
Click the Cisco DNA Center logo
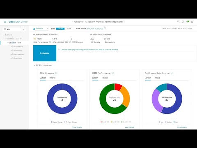pyautogui.click(x=18, y=22)
